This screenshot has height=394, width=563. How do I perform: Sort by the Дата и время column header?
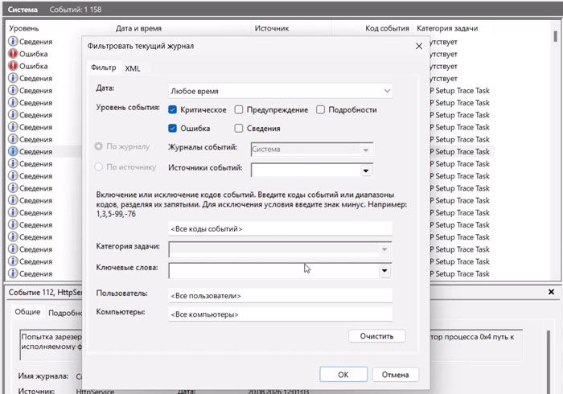(x=138, y=28)
